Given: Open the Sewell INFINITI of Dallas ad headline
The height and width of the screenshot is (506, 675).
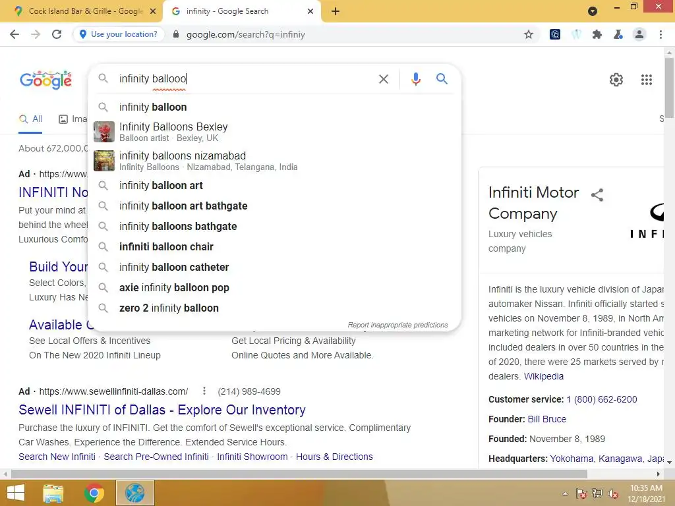Looking at the screenshot, I should [x=162, y=410].
